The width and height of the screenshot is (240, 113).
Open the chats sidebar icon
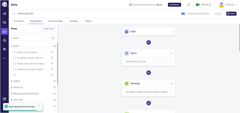click(4, 23)
